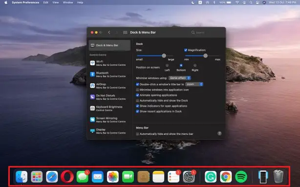The image size is (300, 187).
Task: Select Bluetooth in the sidebar
Action: tap(109, 75)
